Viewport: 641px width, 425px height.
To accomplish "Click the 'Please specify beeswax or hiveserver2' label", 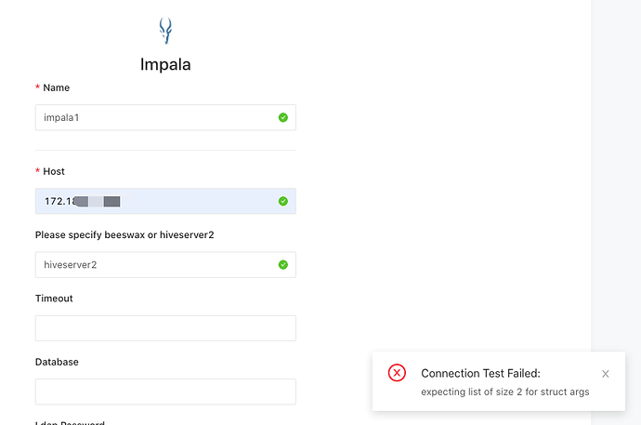I will [124, 235].
